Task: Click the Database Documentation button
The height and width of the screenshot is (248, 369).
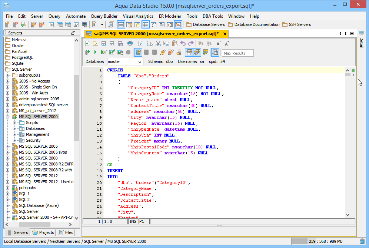Action: (x=254, y=24)
